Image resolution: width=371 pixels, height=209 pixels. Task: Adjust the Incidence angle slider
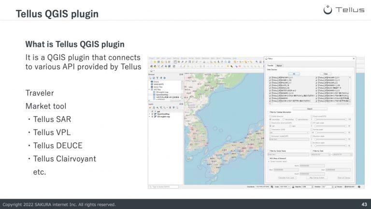coord(330,146)
